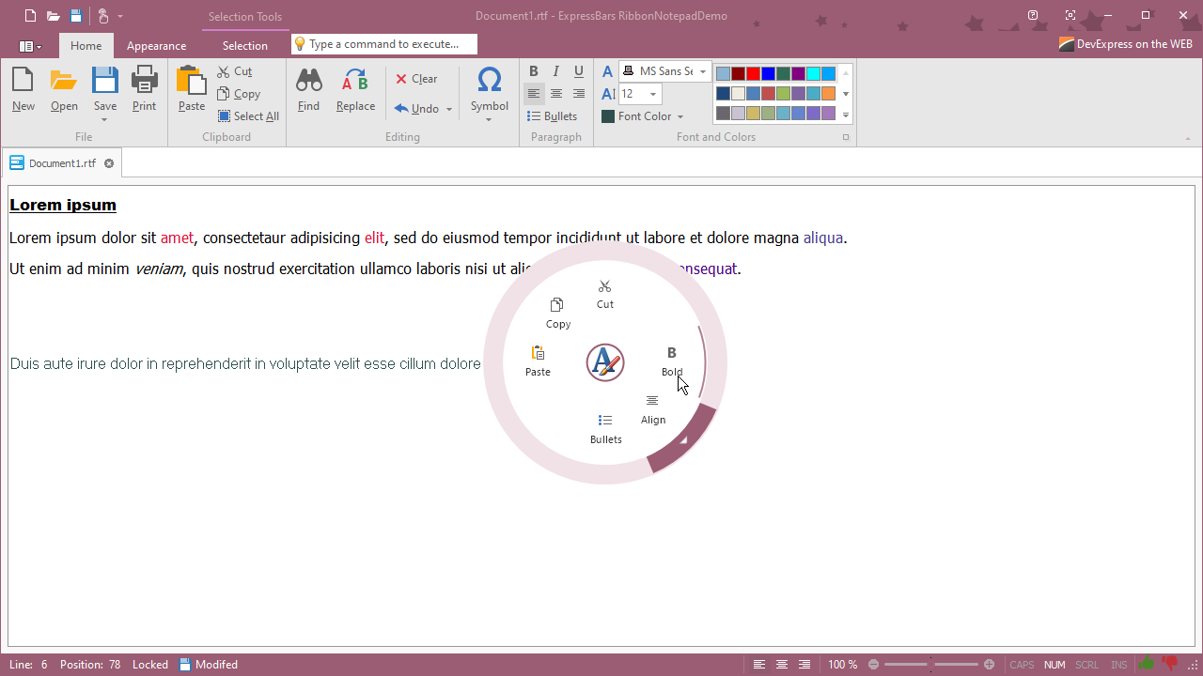
Task: Click the Save floppy icon in quick access toolbar
Action: 76,16
